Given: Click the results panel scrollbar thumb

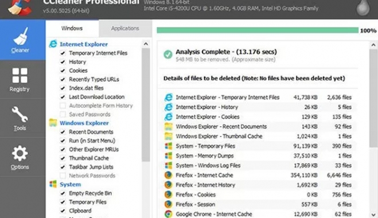Looking at the screenshot, I should 373,98.
